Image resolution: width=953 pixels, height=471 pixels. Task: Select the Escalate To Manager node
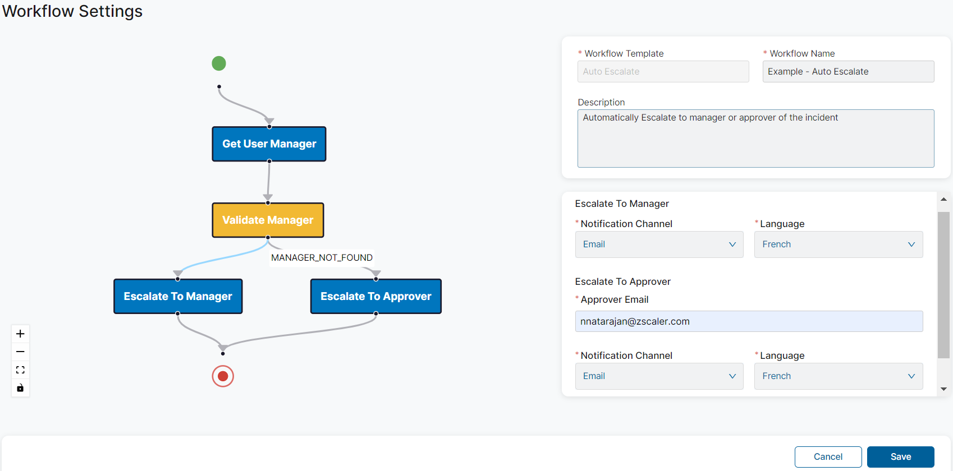point(178,297)
